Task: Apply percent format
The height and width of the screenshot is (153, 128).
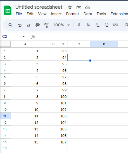Action: pyautogui.click(x=88, y=25)
